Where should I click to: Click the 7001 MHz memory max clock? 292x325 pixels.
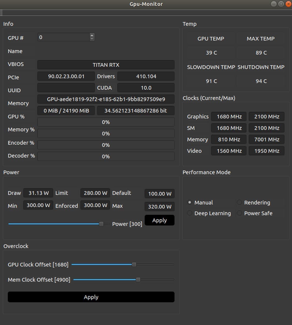click(x=267, y=139)
